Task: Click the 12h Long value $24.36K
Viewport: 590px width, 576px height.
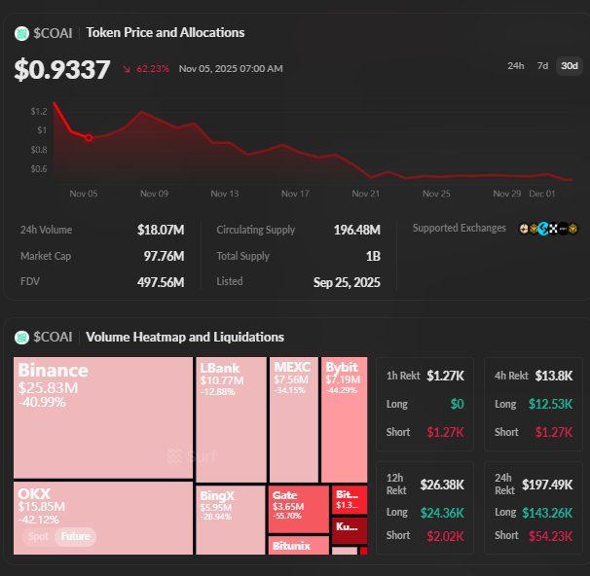Action: point(442,513)
